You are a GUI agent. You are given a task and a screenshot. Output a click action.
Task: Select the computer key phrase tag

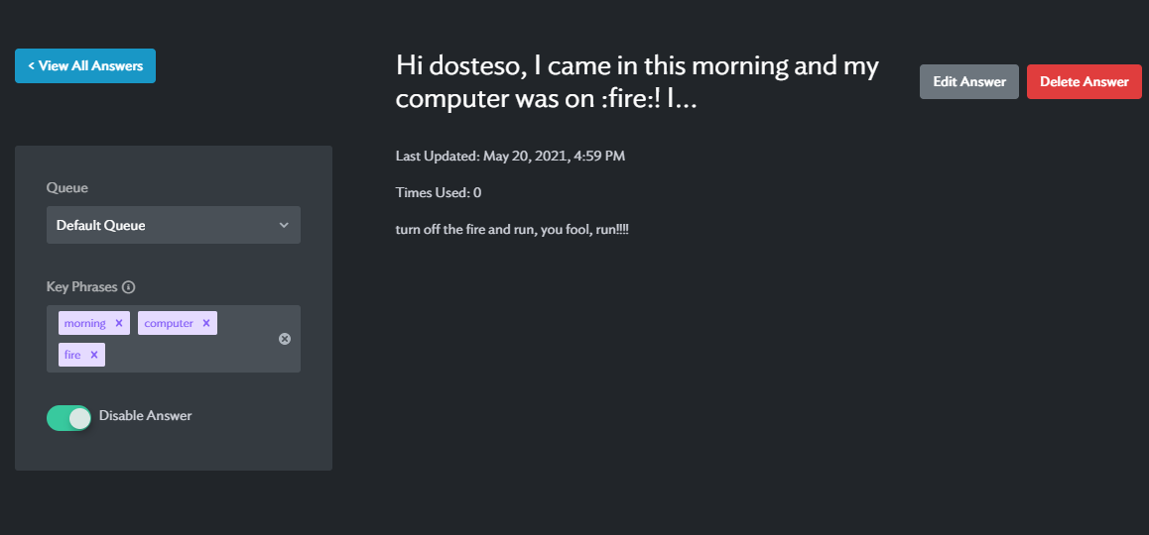(x=169, y=323)
